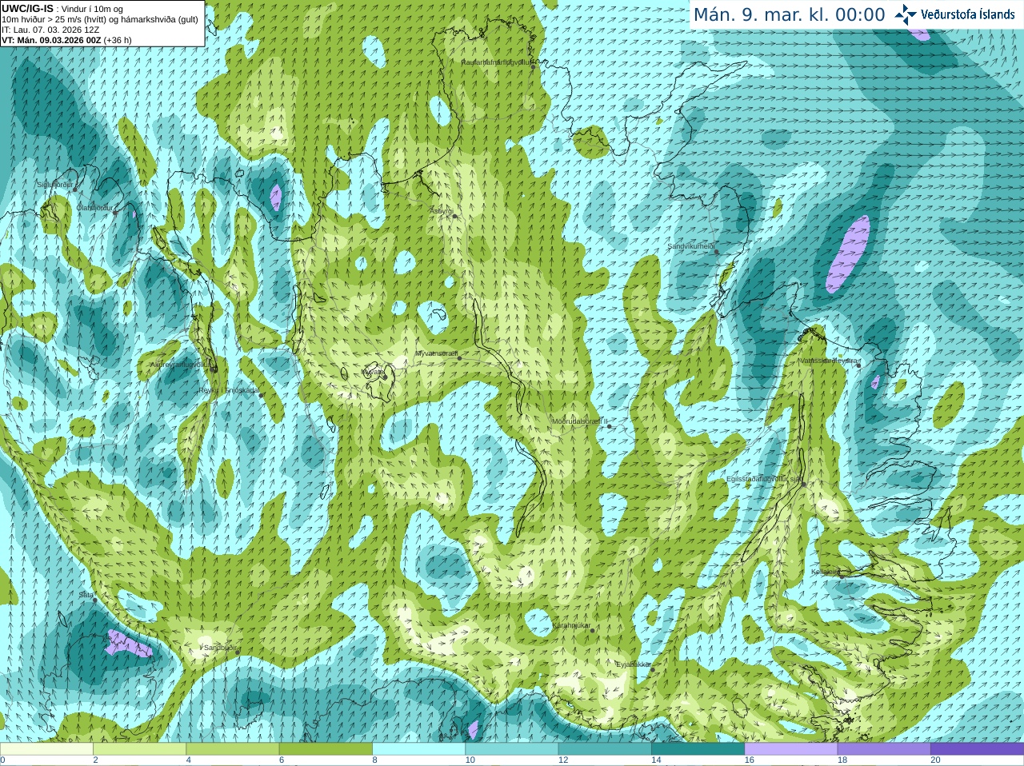Click the Sandbúðir station marker
This screenshot has width=1024, height=766.
(237, 652)
